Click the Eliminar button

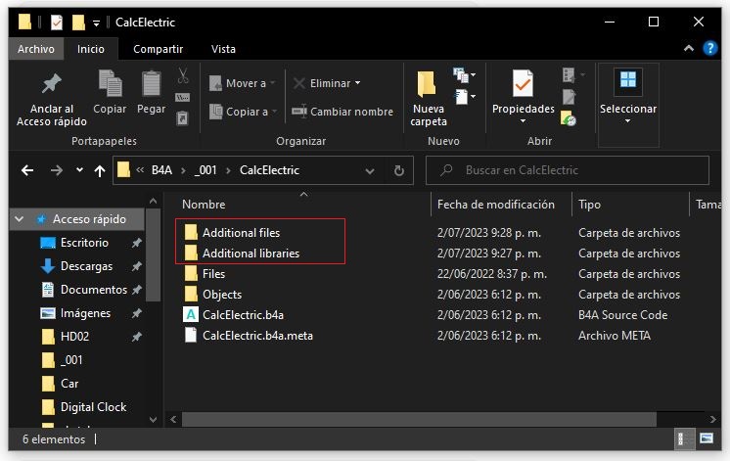point(327,83)
